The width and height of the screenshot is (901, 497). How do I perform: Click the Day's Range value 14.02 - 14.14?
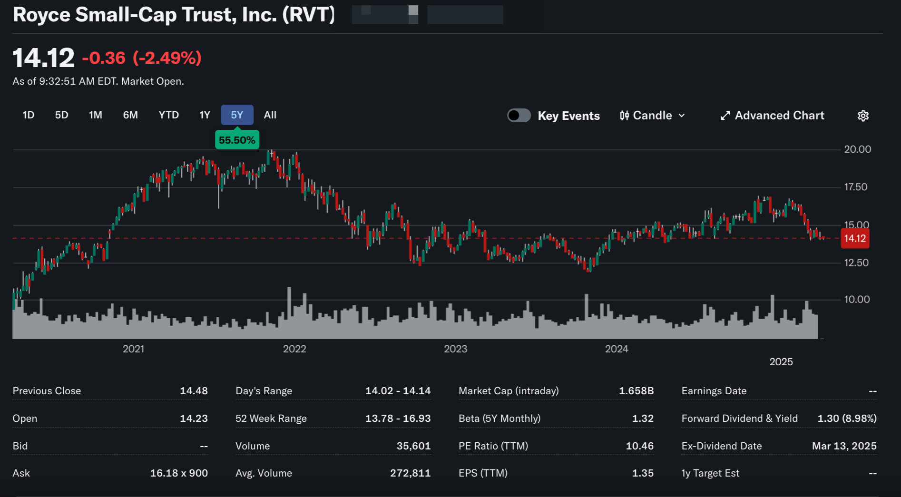click(x=398, y=391)
